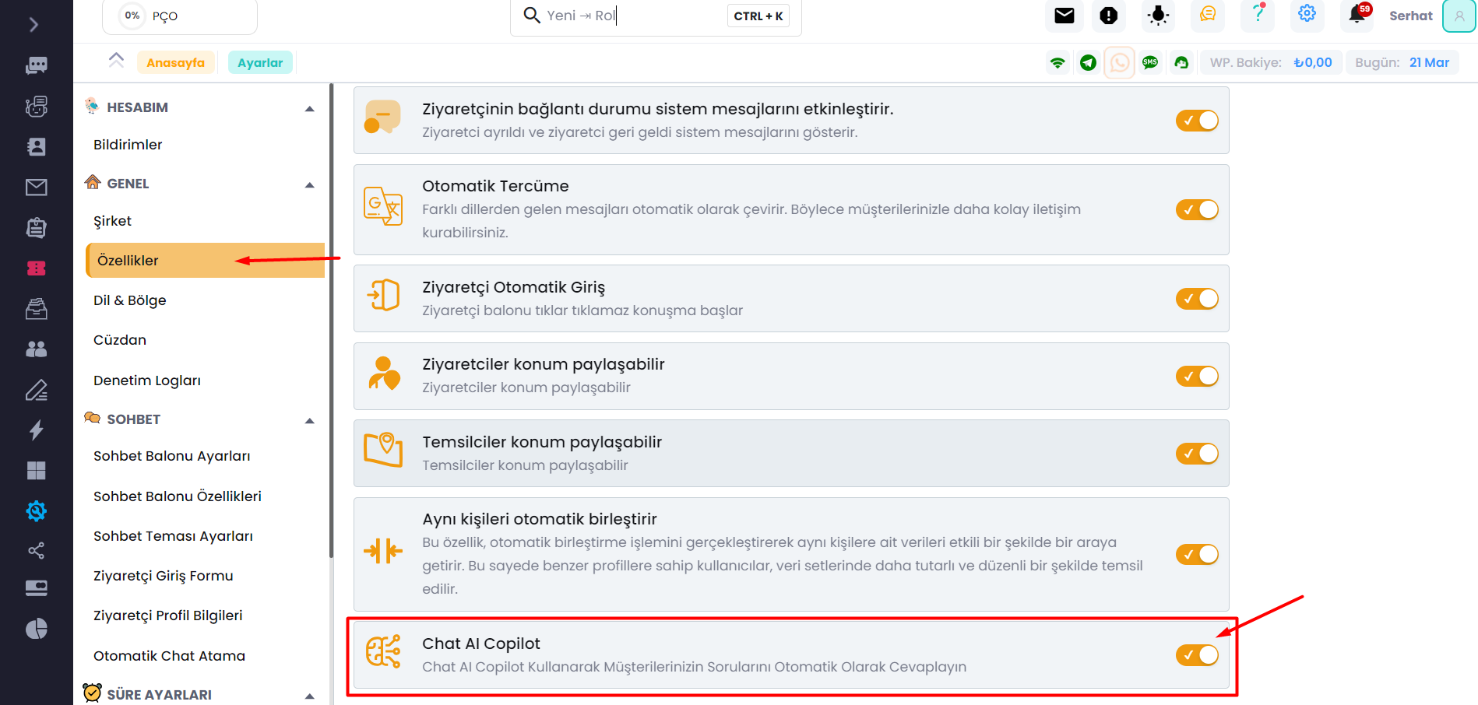Image resolution: width=1478 pixels, height=705 pixels.
Task: Click the 0% PÇO progress indicator
Action: point(180,16)
